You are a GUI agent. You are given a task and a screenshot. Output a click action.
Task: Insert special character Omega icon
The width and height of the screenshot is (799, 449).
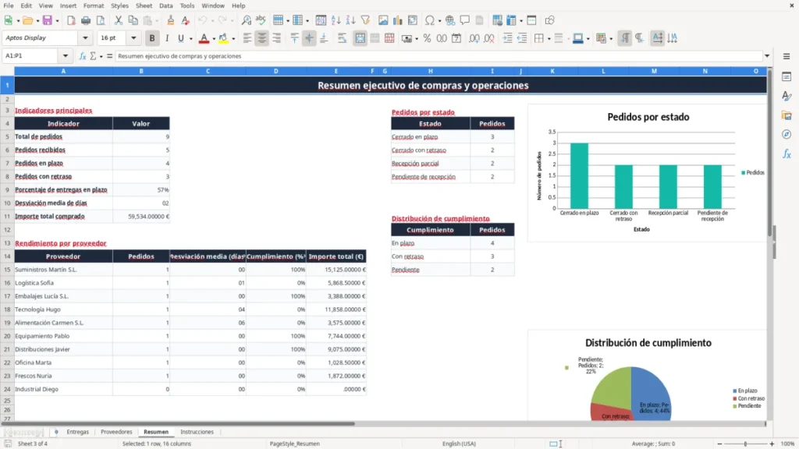point(430,20)
